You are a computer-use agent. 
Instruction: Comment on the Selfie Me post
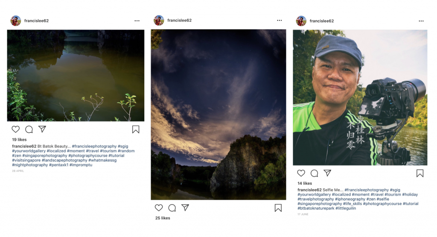click(x=315, y=173)
